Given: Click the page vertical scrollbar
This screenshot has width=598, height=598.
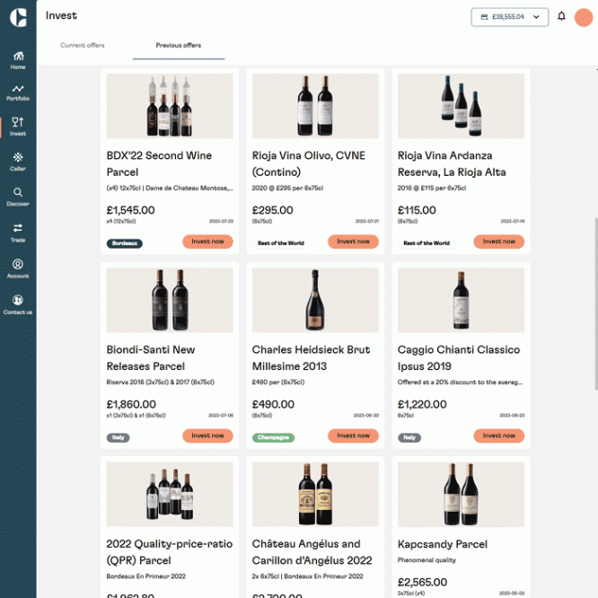Looking at the screenshot, I should pos(595,303).
